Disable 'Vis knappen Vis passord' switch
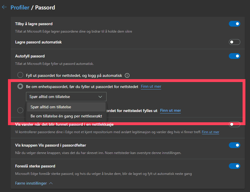250x192 pixels. click(234, 145)
